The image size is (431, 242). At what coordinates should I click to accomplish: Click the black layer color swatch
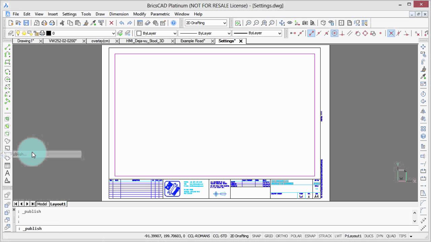point(48,33)
